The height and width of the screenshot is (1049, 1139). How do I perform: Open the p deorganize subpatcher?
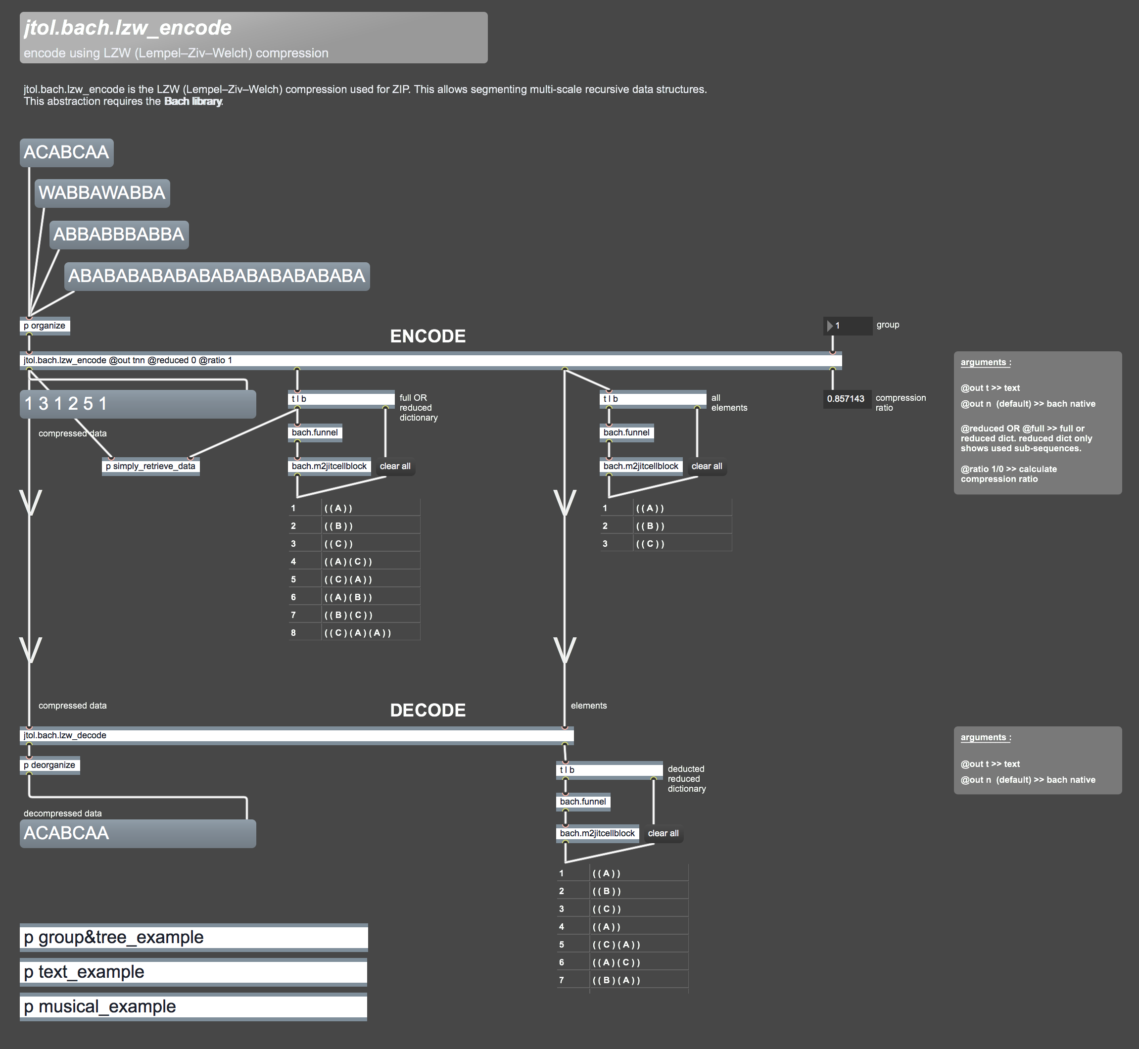[x=49, y=765]
